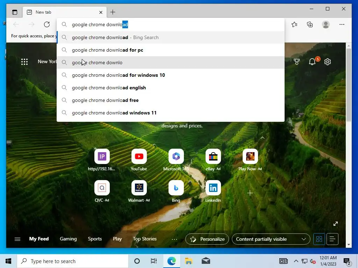Image resolution: width=358 pixels, height=268 pixels.
Task: Open the profile avatar icon
Action: [x=326, y=24]
